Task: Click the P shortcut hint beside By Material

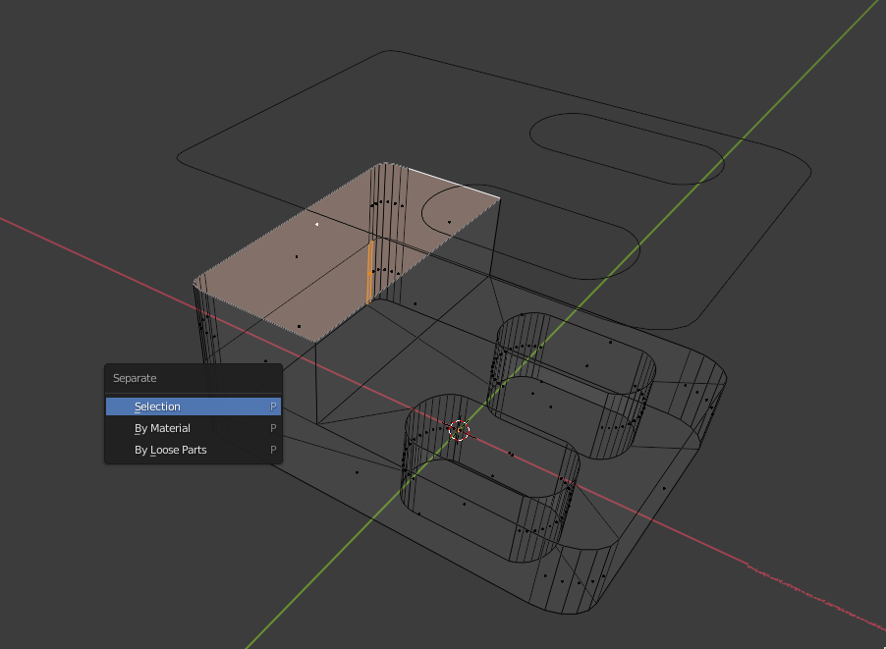Action: (x=273, y=428)
